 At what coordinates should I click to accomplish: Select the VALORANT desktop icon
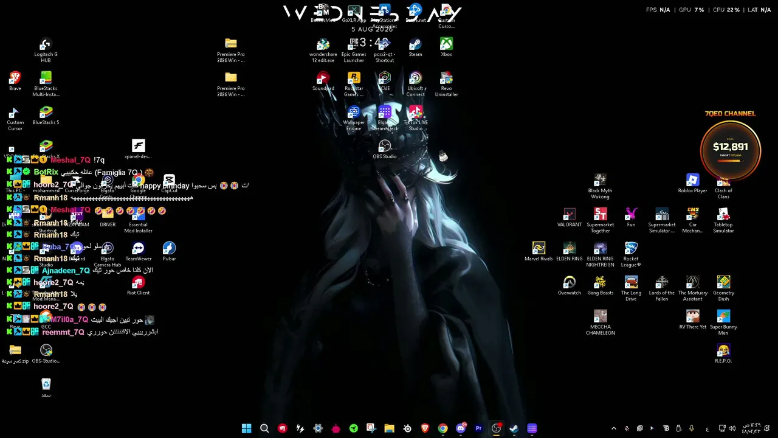click(x=570, y=217)
